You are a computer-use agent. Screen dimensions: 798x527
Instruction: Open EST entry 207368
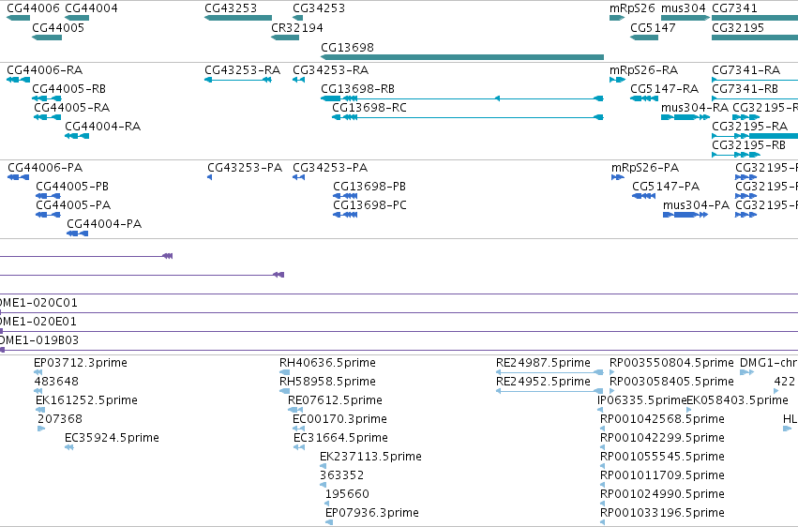point(41,429)
